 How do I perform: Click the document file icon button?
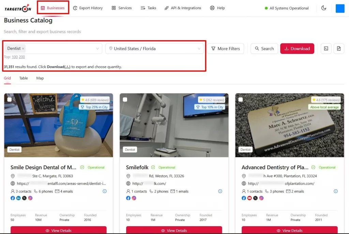coord(338,48)
